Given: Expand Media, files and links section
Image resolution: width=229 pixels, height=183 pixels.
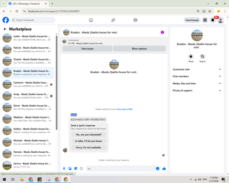Looking at the screenshot, I should point(197,83).
